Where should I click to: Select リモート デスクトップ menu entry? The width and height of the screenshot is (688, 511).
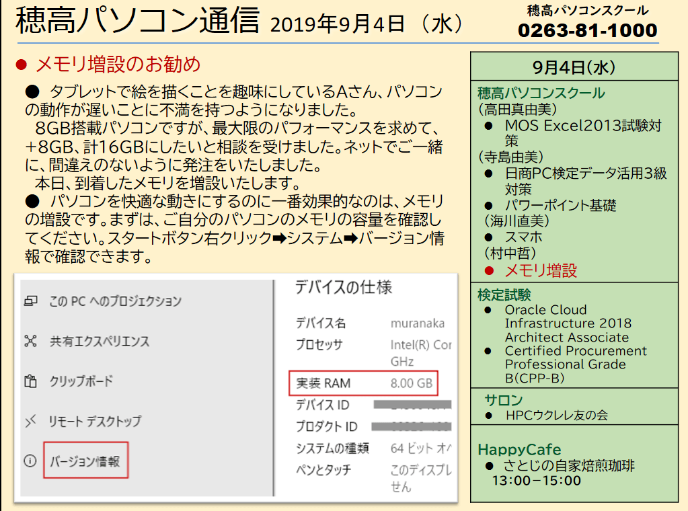tap(95, 422)
